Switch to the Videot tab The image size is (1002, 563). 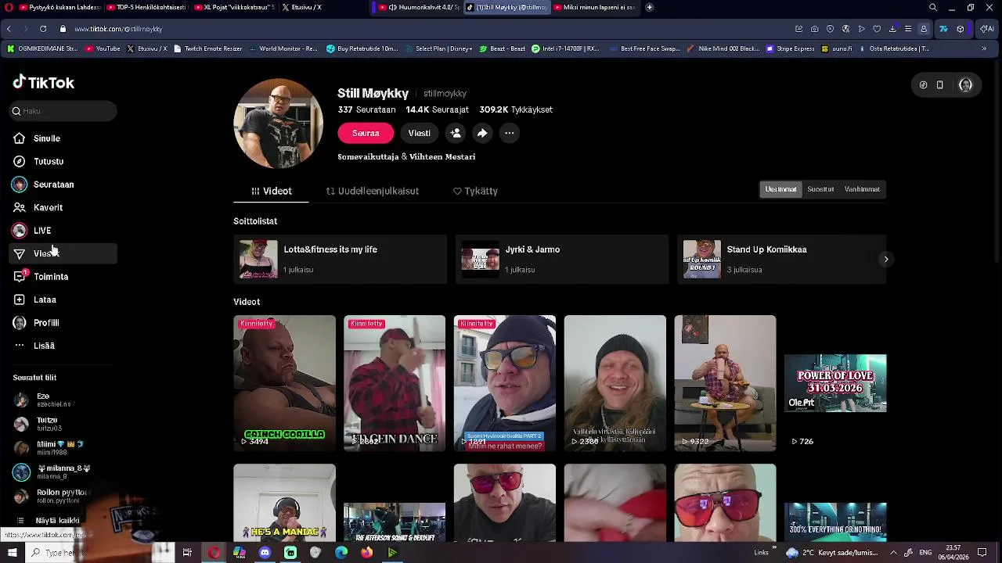click(271, 191)
